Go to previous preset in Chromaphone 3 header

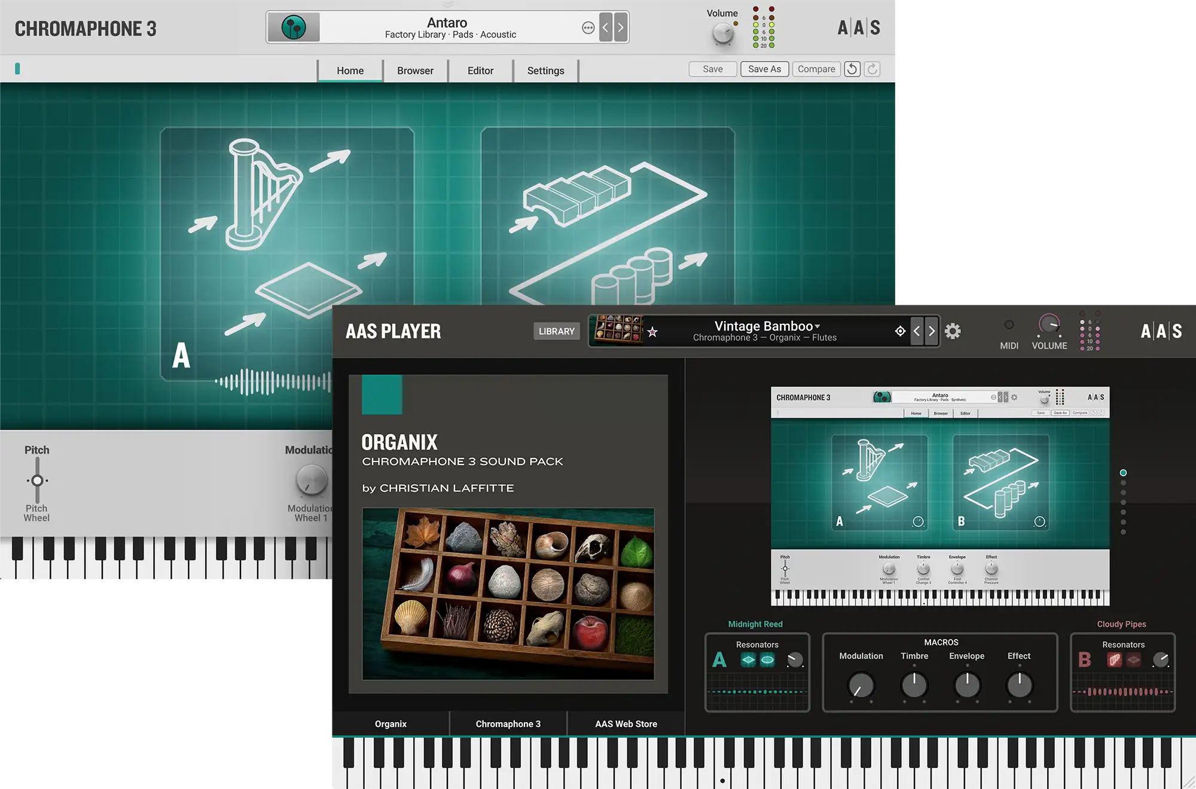(x=606, y=27)
